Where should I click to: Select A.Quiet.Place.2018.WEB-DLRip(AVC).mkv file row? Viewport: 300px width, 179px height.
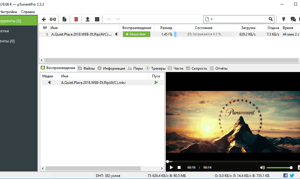(x=102, y=83)
